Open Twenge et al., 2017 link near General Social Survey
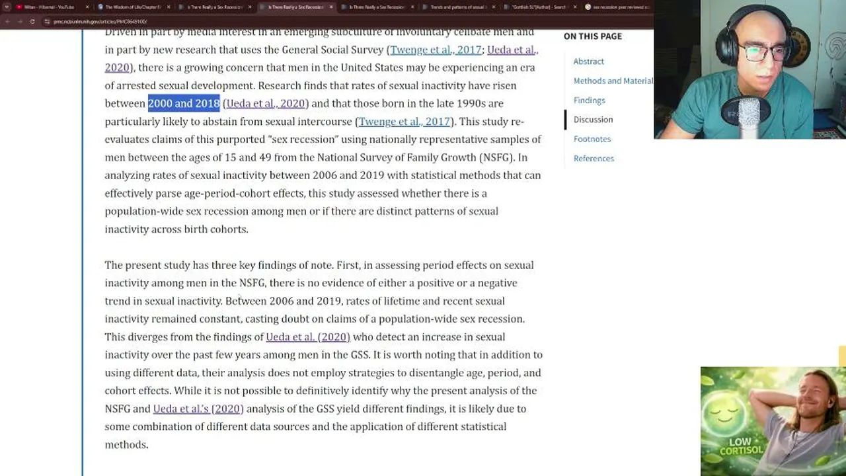The image size is (846, 476). pos(436,50)
